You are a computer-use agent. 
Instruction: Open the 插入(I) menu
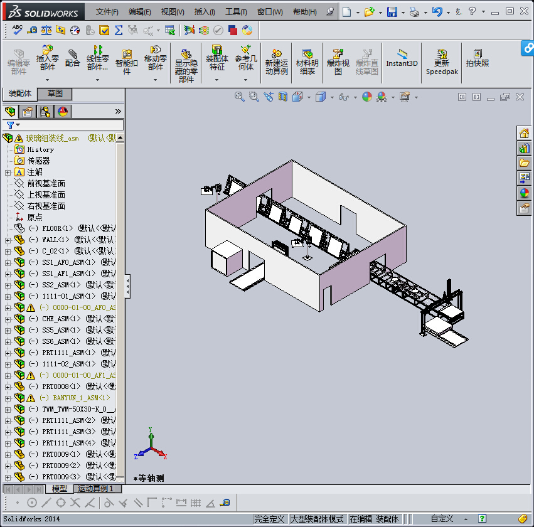click(x=205, y=12)
